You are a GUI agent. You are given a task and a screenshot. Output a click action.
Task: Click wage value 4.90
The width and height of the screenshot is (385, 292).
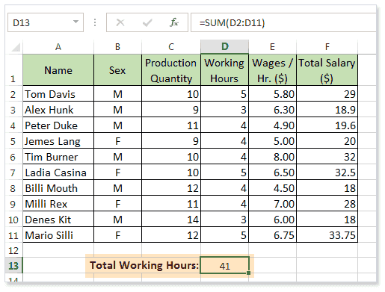point(272,125)
